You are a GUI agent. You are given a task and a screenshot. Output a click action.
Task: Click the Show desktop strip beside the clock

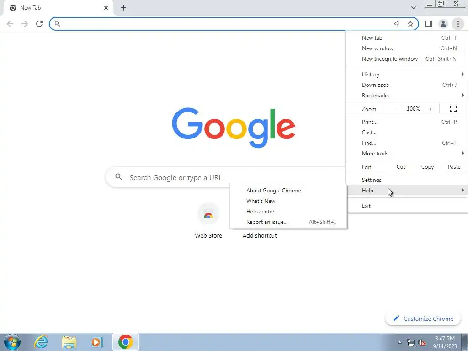tap(465, 342)
